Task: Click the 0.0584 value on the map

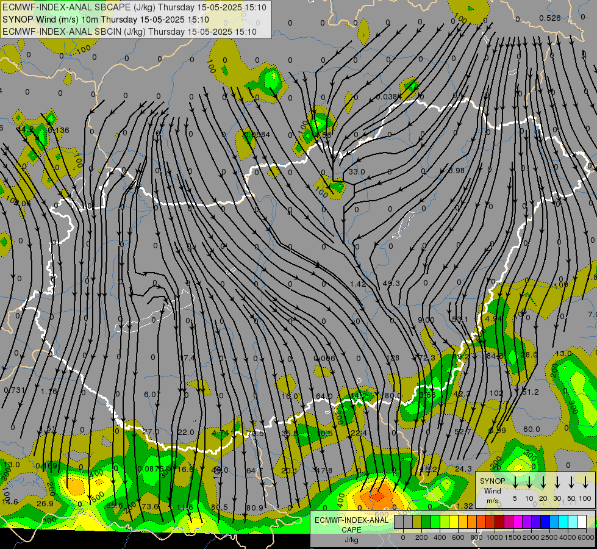Action: tap(257, 134)
